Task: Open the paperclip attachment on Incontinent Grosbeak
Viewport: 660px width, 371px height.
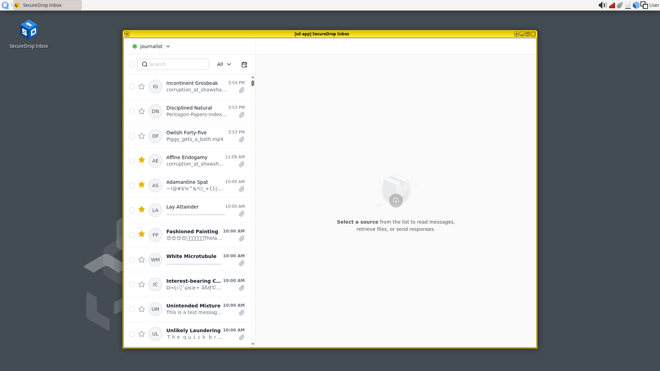Action: point(242,90)
